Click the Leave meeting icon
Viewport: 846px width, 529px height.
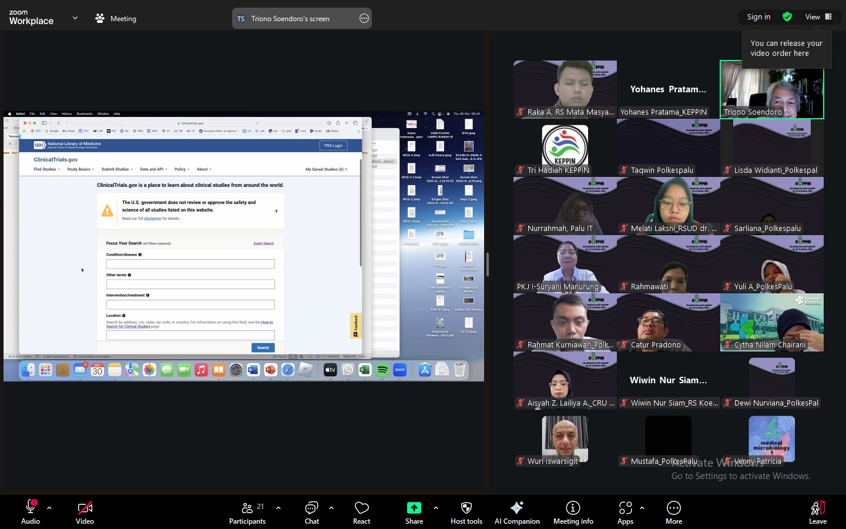point(817,508)
